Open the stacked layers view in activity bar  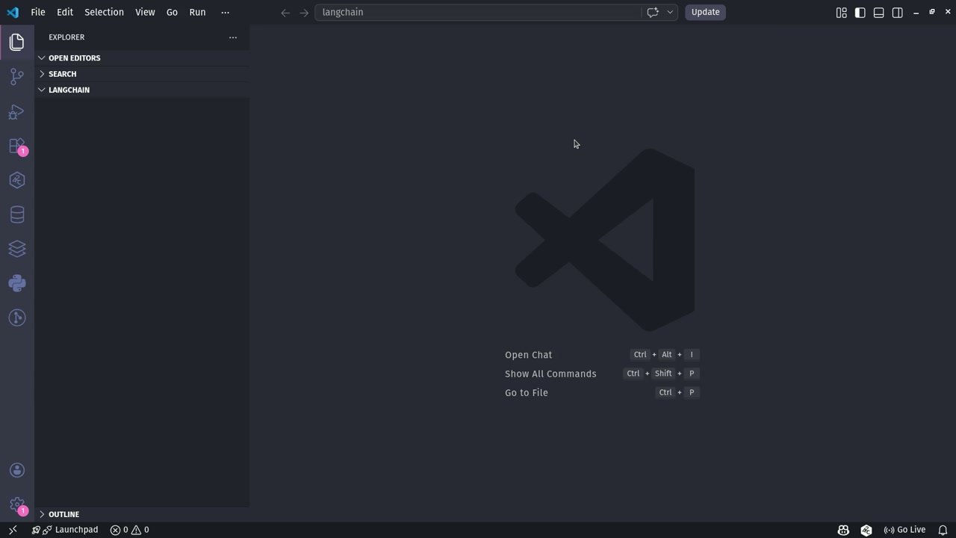pos(16,249)
